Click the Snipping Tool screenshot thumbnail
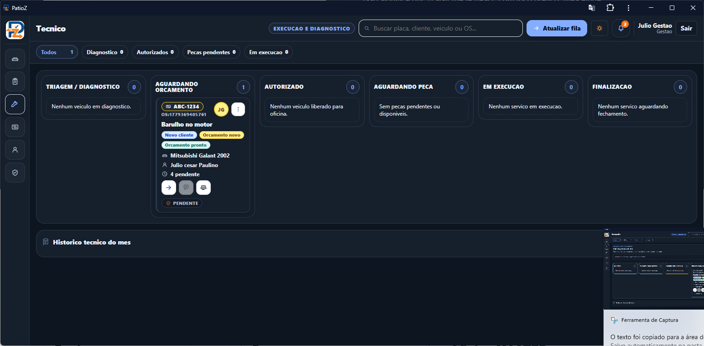The width and height of the screenshot is (704, 346). (x=654, y=269)
